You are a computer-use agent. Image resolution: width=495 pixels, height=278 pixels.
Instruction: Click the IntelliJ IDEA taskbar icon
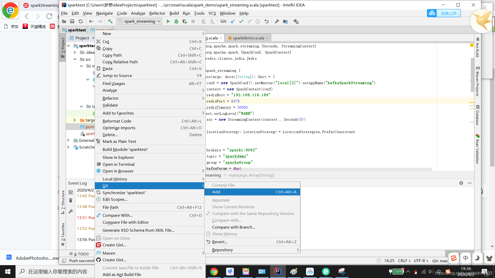(x=278, y=271)
